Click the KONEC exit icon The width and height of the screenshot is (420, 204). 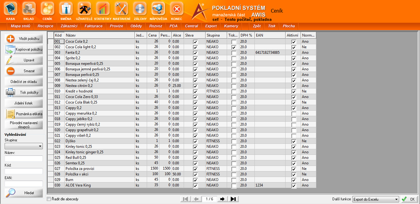tap(177, 9)
